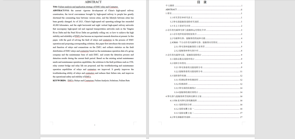Click contents entry 1.3 本文主要研究内容

pyautogui.click(x=178, y=26)
